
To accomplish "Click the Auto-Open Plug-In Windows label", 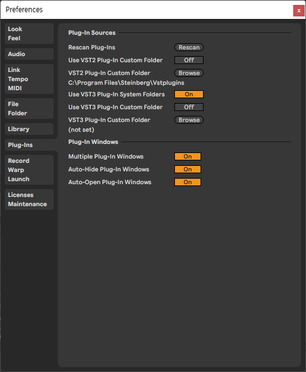I will (x=110, y=182).
